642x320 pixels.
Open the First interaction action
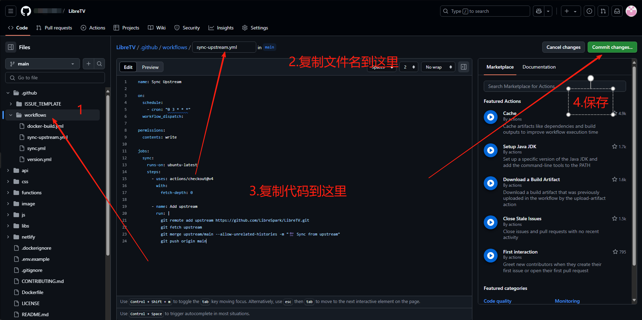[x=520, y=252]
